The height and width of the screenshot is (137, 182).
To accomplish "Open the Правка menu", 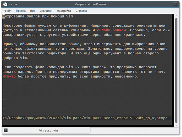I will click(21, 11).
